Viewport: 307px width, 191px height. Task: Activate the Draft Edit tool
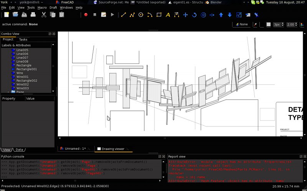pos(256,15)
